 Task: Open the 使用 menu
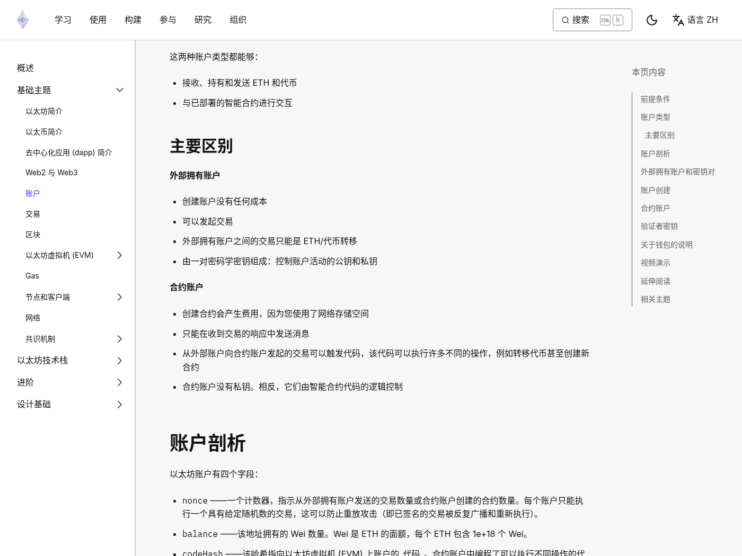coord(98,20)
